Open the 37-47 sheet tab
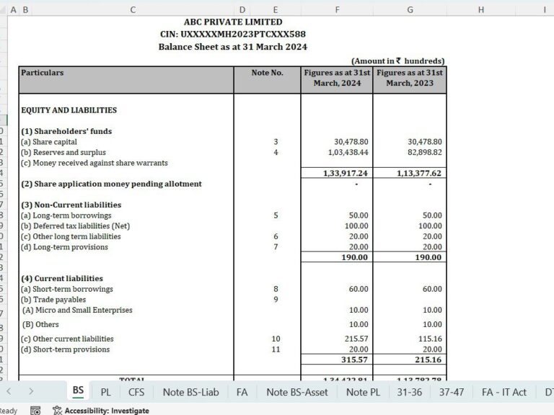 (452, 392)
